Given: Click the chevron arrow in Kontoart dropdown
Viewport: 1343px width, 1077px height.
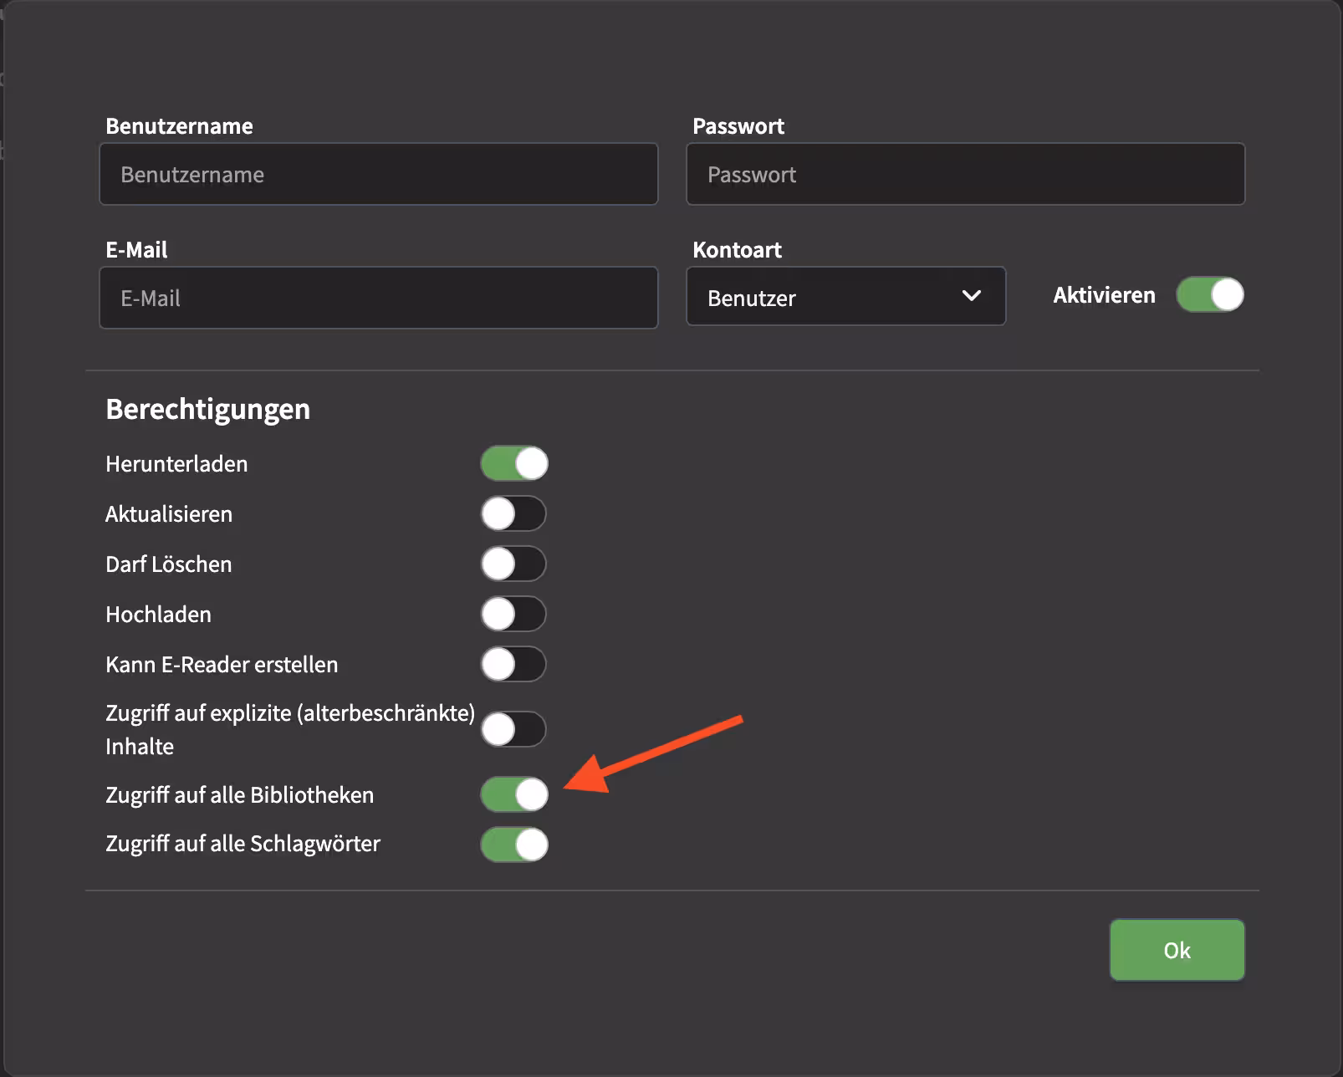Looking at the screenshot, I should click(x=971, y=296).
